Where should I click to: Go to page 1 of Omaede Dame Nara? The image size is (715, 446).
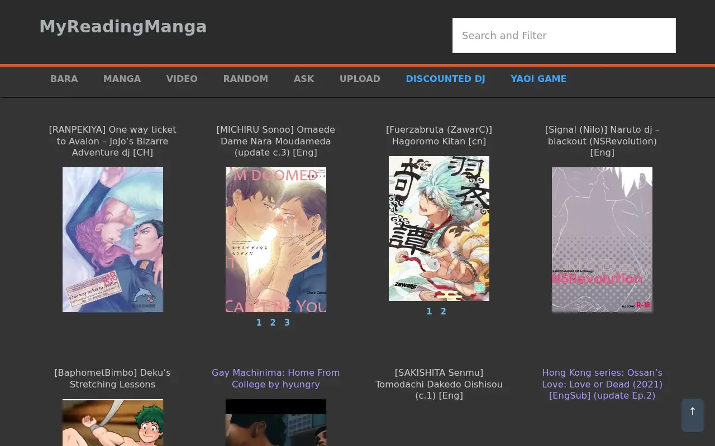pos(259,322)
